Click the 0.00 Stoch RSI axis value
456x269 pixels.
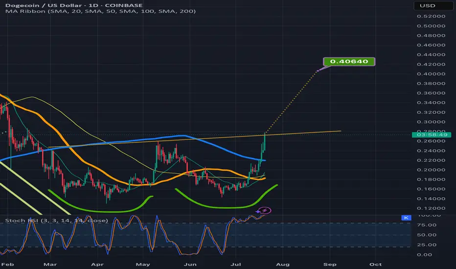(424, 255)
